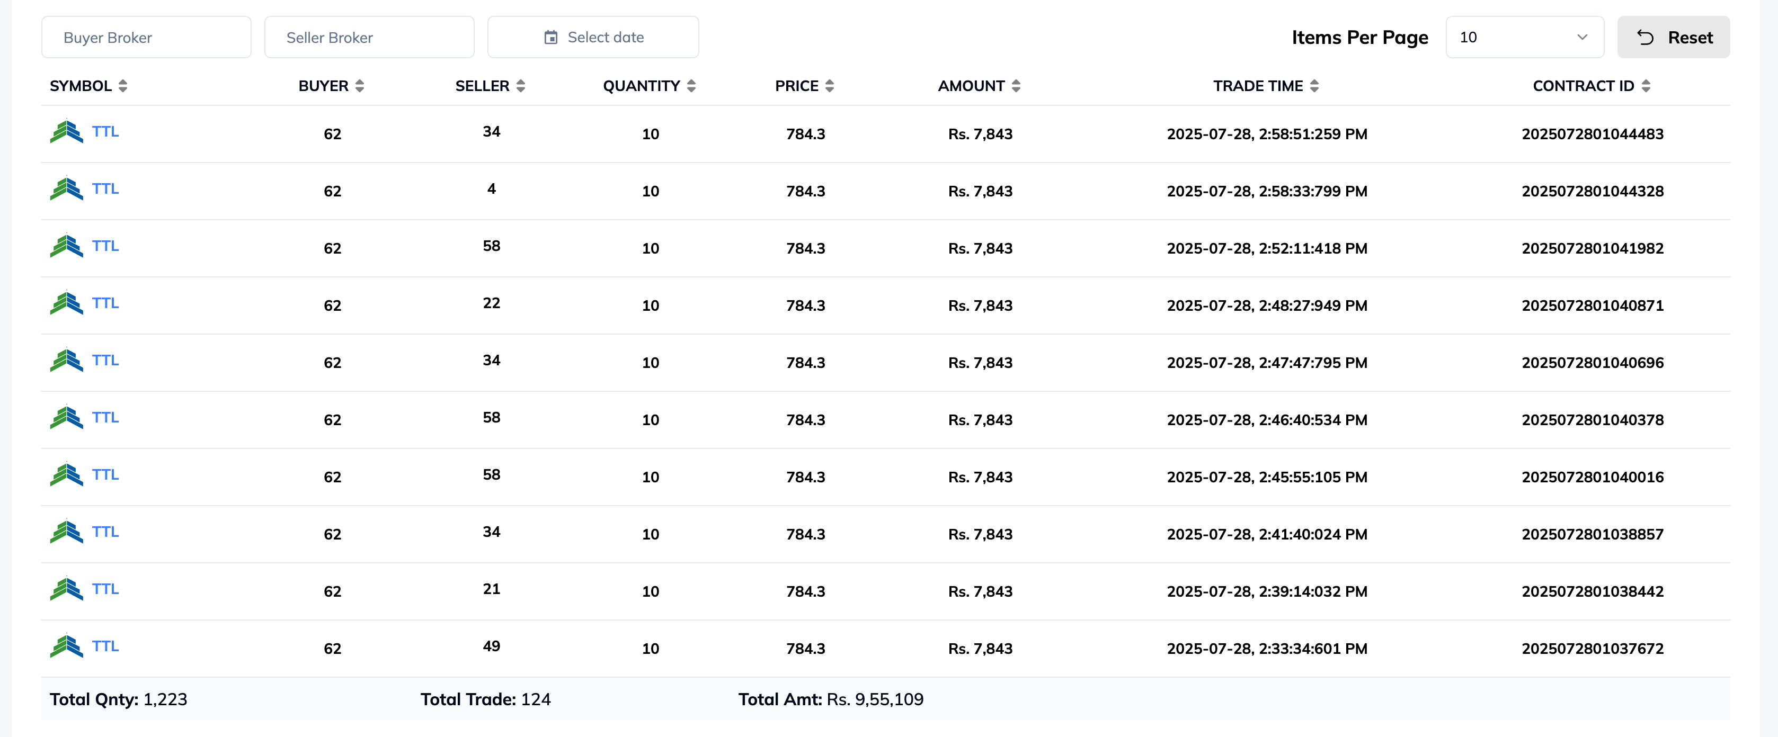Viewport: 1778px width, 737px height.
Task: Click the TTL logo in row 2025072801040871
Action: (x=66, y=303)
